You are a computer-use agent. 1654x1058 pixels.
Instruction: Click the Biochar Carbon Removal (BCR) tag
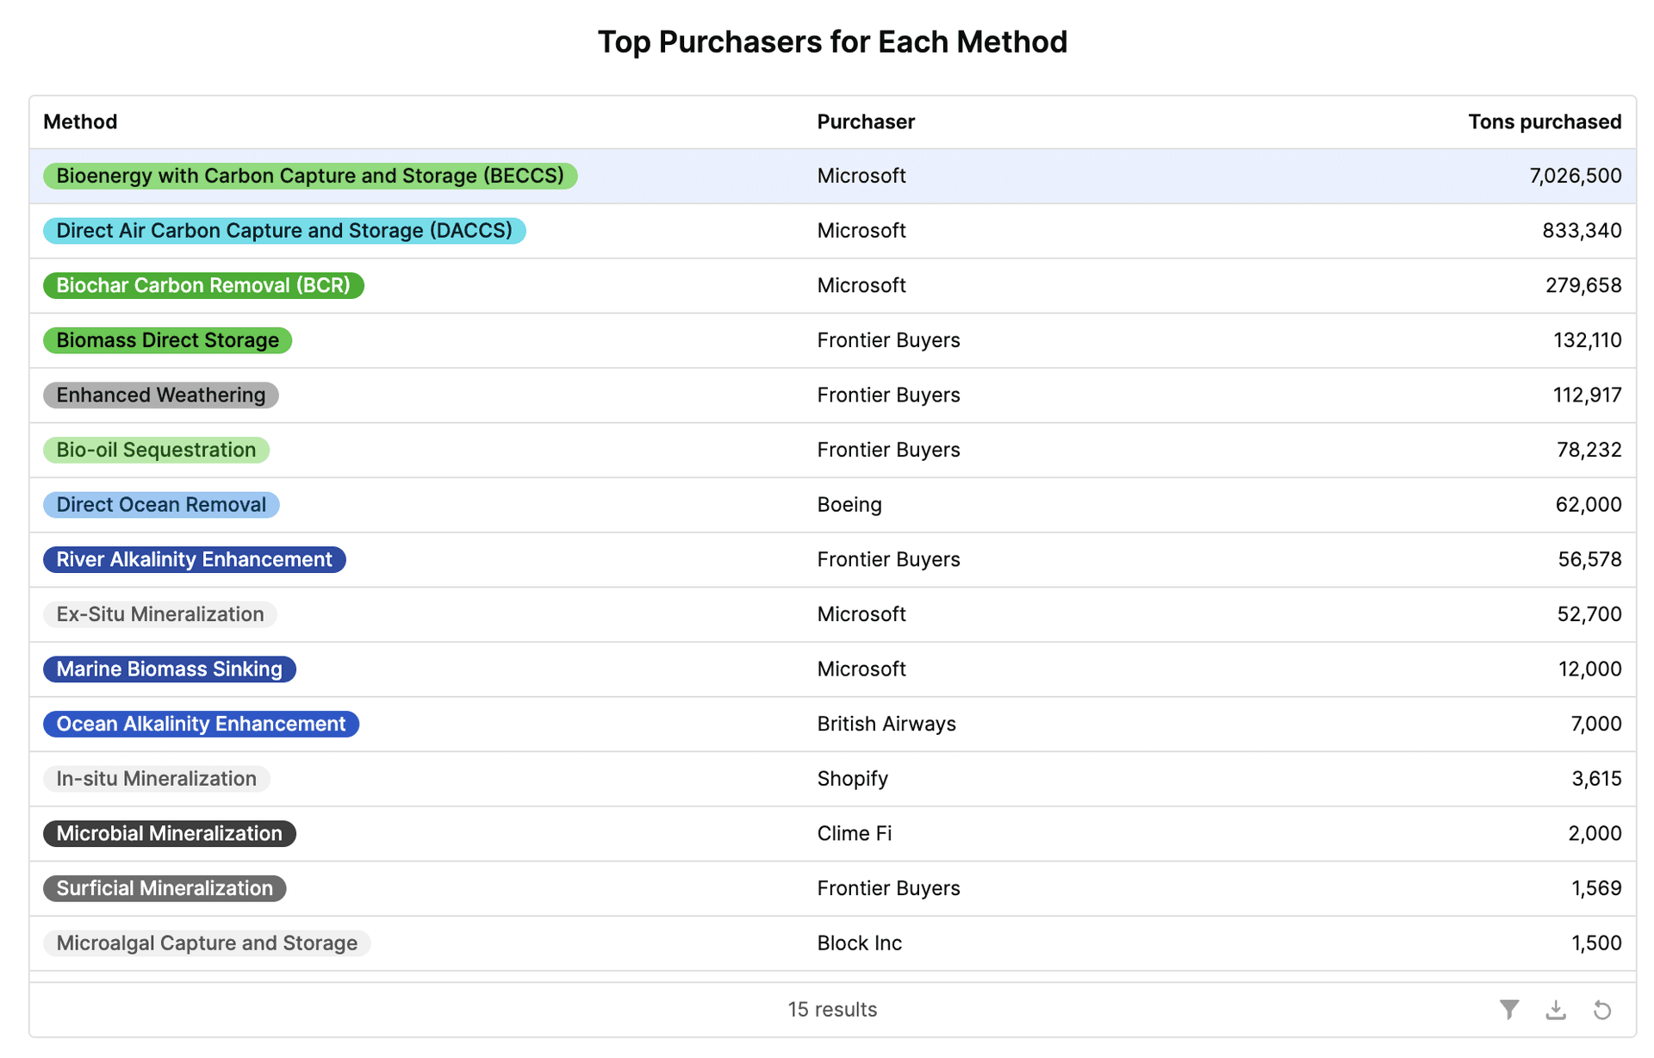click(x=203, y=285)
